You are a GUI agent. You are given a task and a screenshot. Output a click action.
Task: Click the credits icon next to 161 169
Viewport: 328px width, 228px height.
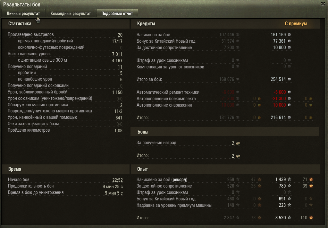(289, 35)
